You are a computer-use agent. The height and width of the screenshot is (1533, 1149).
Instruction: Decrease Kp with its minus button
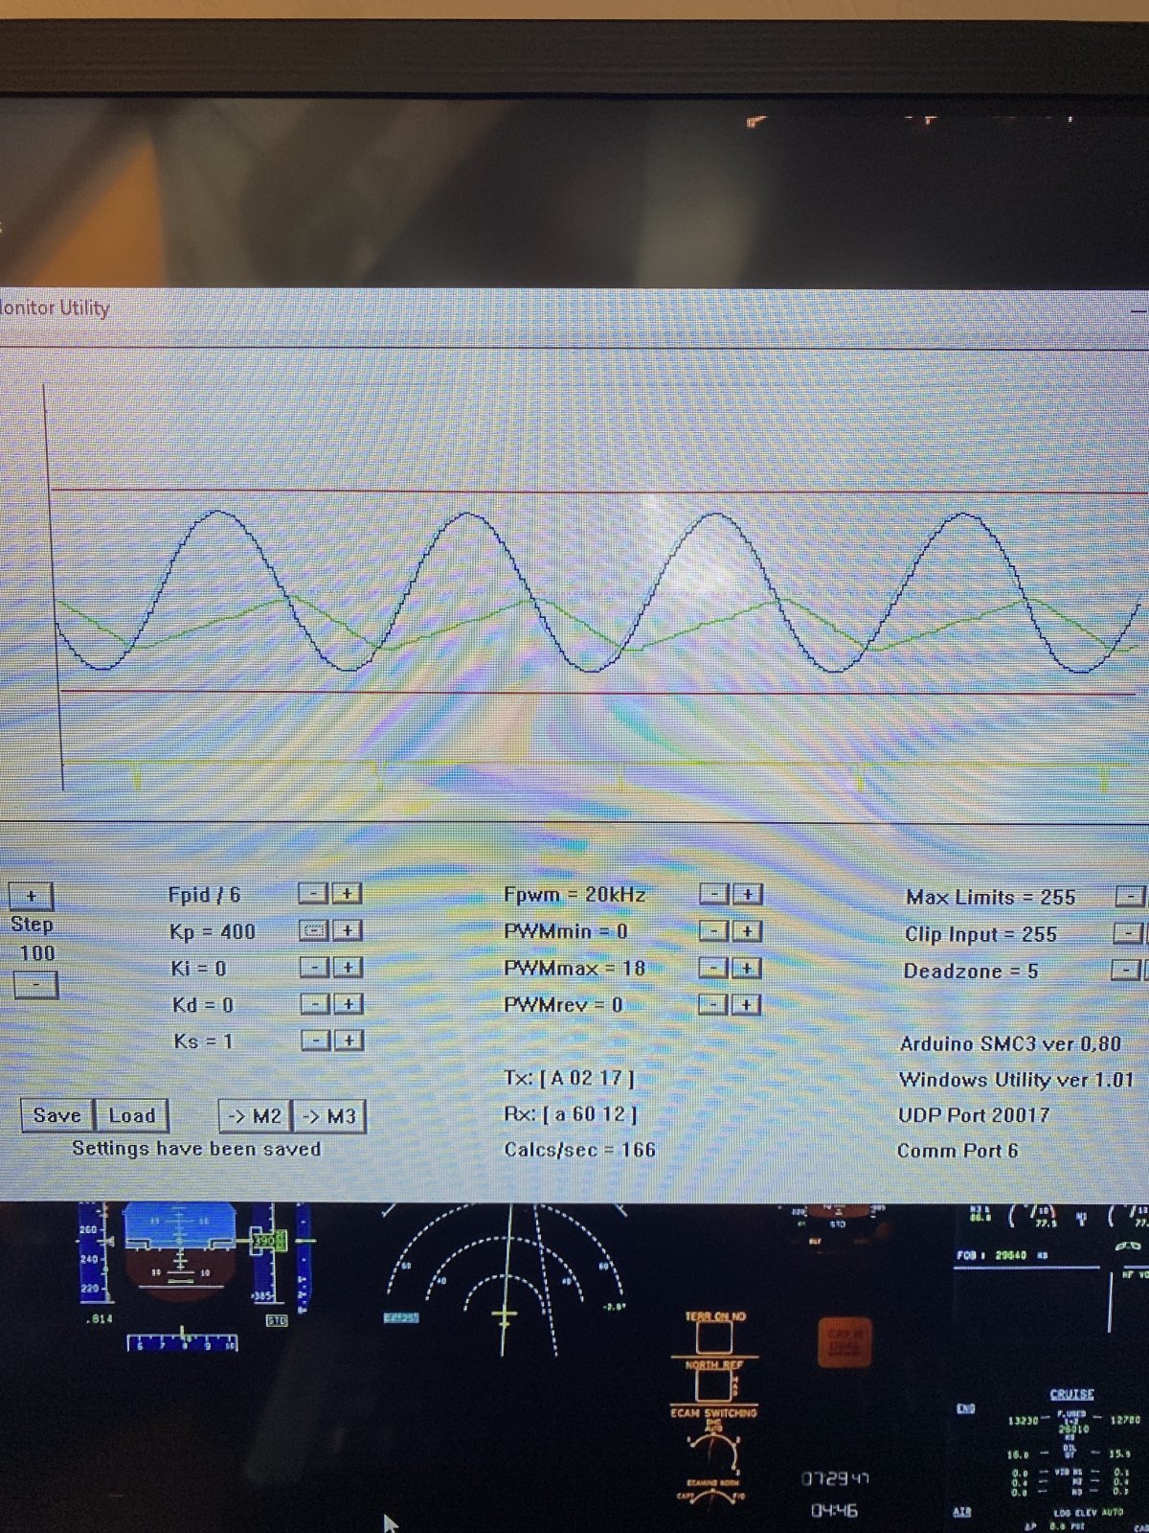[x=314, y=929]
